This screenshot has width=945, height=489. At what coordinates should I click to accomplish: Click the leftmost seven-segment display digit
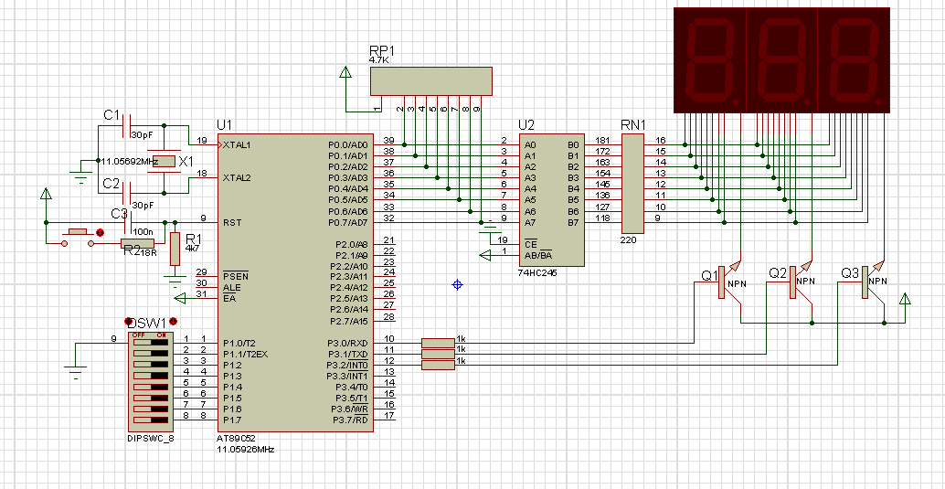(710, 60)
